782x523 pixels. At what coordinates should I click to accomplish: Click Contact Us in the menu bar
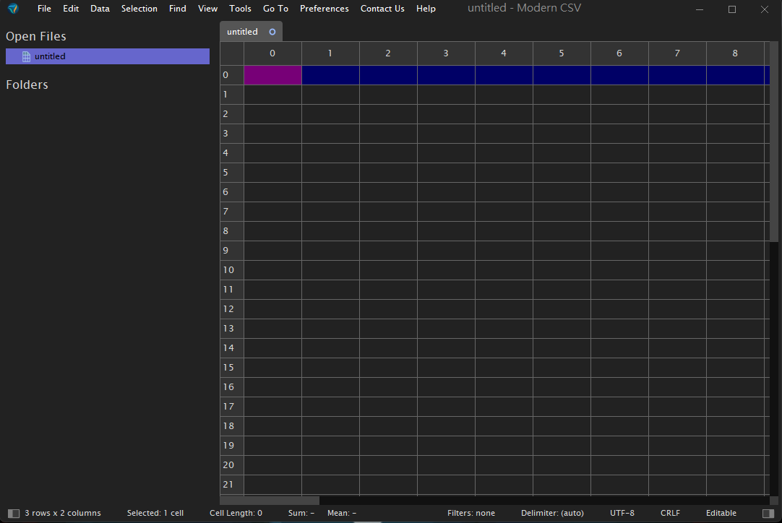coord(382,9)
